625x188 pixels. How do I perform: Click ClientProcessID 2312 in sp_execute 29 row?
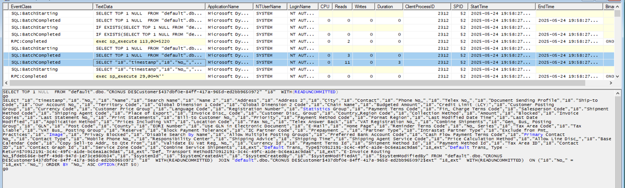click(427, 76)
